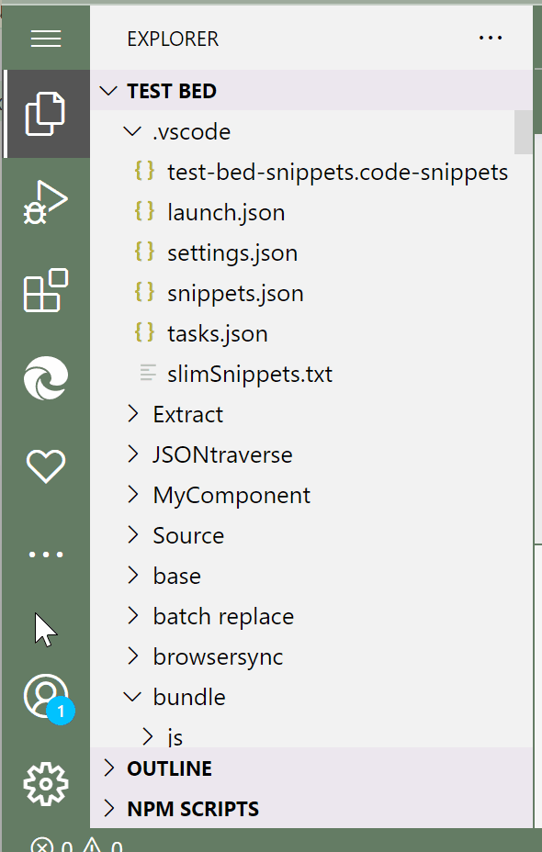Open the Manage gear icon
Image resolution: width=542 pixels, height=852 pixels.
click(x=46, y=783)
